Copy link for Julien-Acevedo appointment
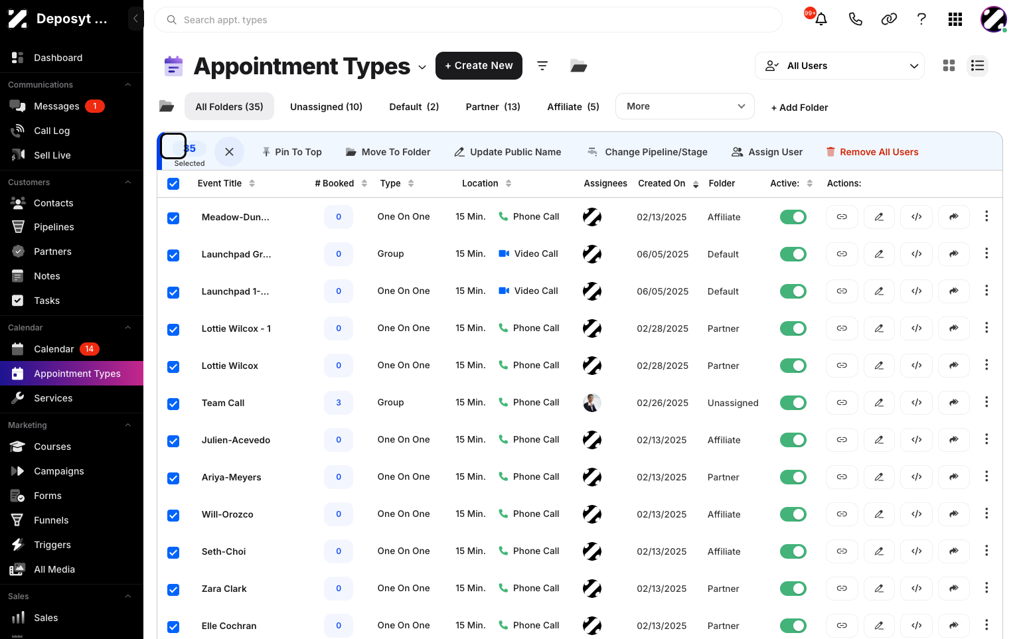 point(842,440)
